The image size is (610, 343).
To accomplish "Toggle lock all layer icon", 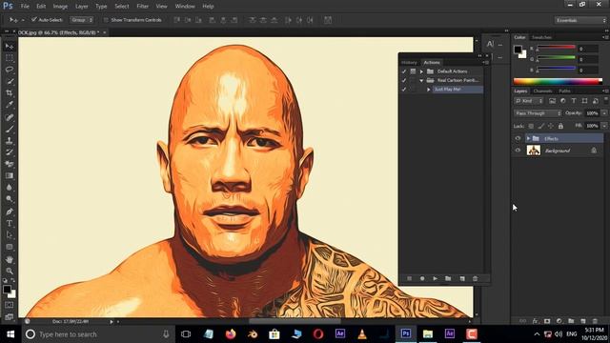I will click(560, 126).
